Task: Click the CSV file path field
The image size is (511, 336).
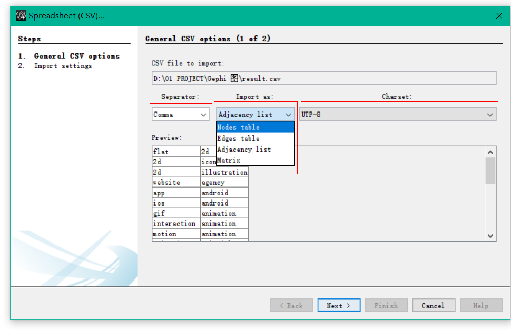Action: click(x=324, y=78)
